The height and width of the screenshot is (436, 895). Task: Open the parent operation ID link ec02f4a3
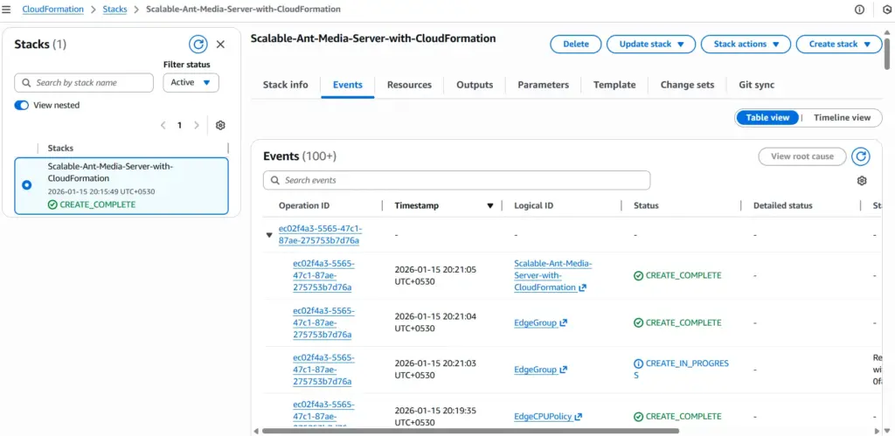[x=320, y=234]
